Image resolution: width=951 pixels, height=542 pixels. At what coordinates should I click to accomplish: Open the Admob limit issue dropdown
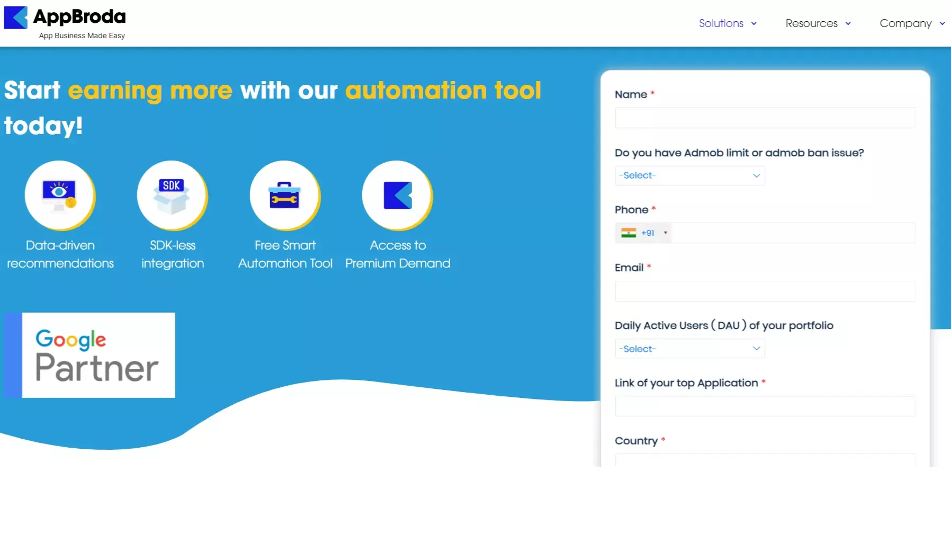point(689,175)
